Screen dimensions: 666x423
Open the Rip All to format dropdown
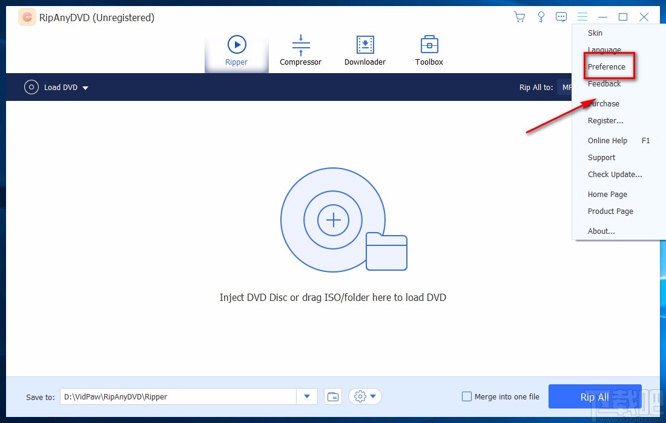pyautogui.click(x=565, y=87)
